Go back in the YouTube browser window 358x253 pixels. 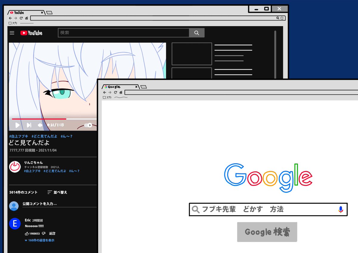click(10, 18)
